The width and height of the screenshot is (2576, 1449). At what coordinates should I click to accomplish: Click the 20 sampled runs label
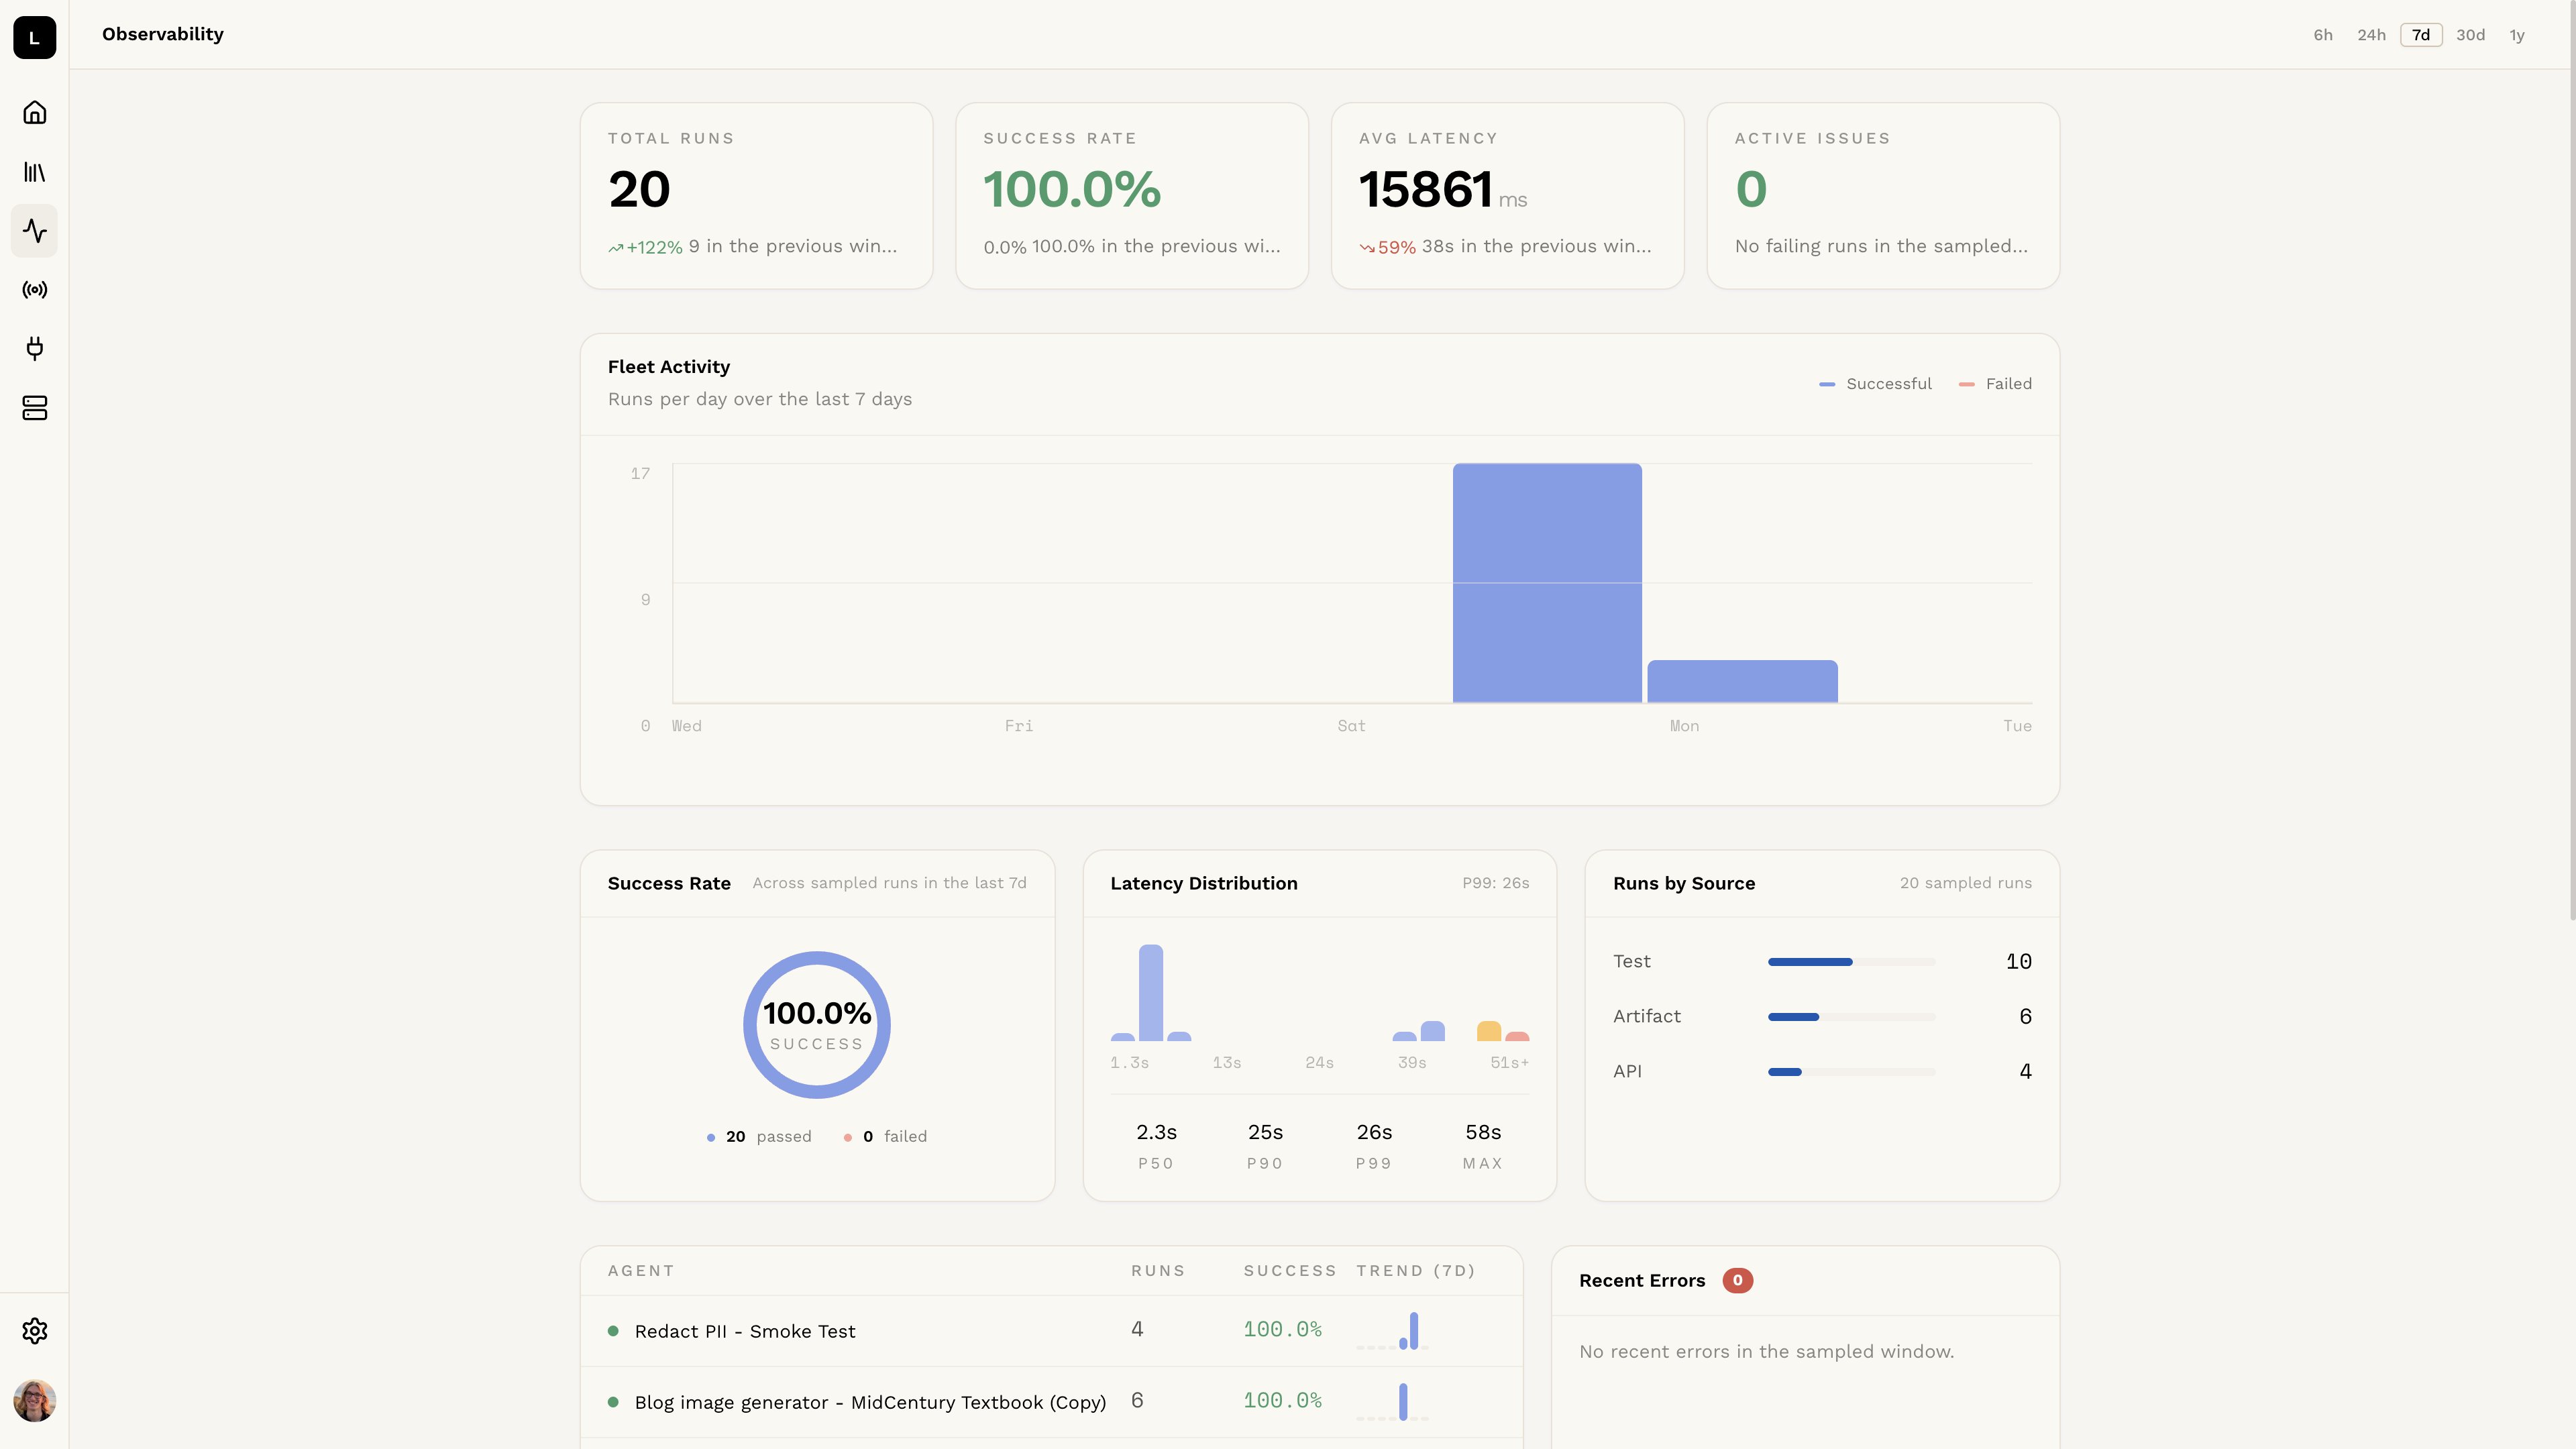pos(1965,883)
